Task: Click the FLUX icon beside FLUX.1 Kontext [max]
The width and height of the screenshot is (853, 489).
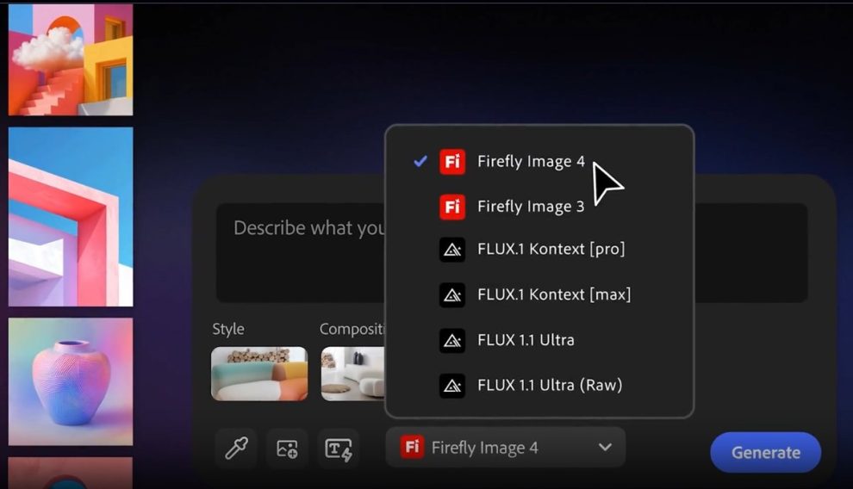Action: (x=452, y=294)
